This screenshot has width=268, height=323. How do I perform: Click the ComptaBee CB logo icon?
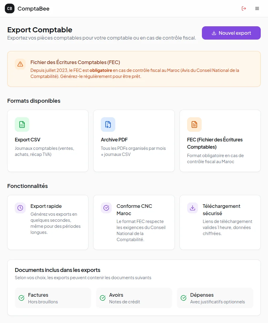tap(10, 8)
